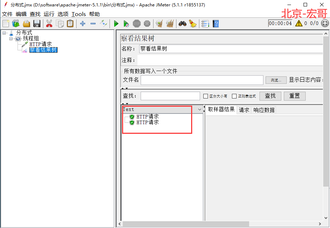Click the 文件名 filename input field
The height and width of the screenshot is (228, 330).
click(x=202, y=80)
